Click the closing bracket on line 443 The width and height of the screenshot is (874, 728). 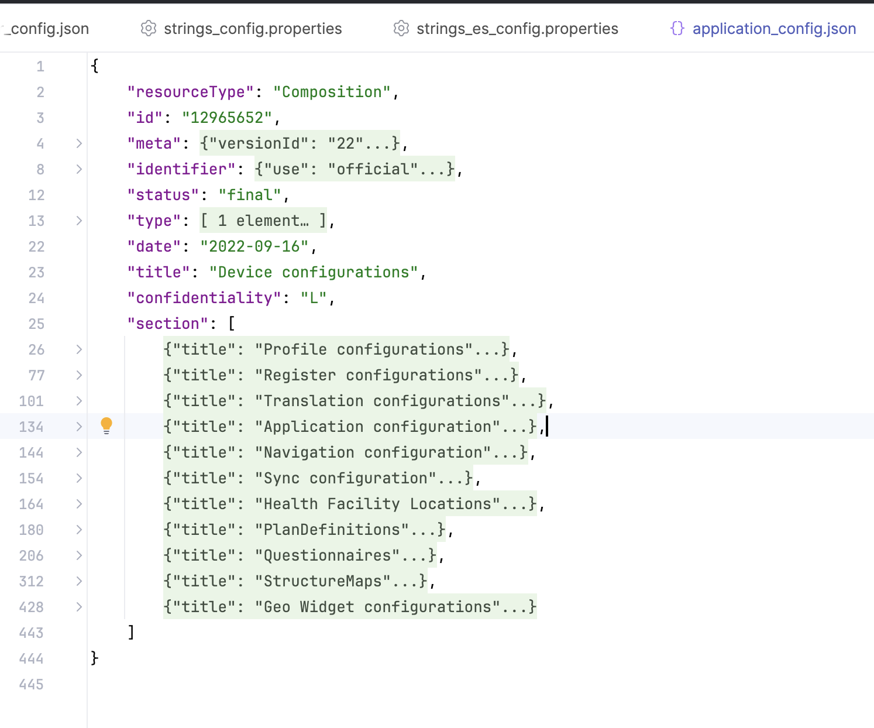point(132,632)
